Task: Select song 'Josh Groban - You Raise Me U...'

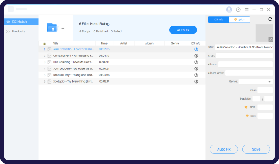Action: click(x=73, y=68)
